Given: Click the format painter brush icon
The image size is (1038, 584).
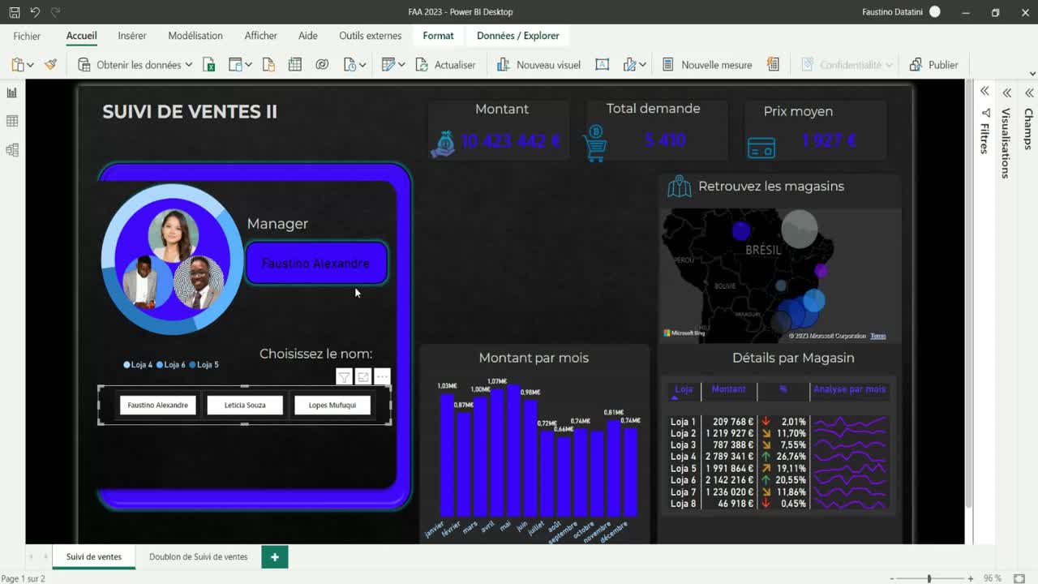Looking at the screenshot, I should (50, 65).
